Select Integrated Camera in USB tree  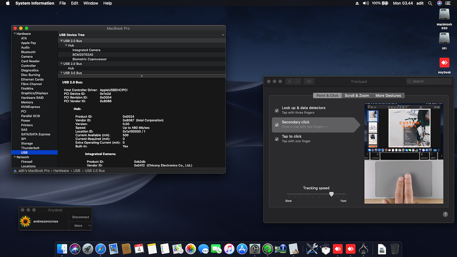(86, 50)
